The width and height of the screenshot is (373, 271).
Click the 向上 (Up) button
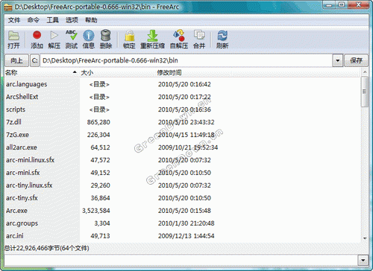pyautogui.click(x=16, y=60)
